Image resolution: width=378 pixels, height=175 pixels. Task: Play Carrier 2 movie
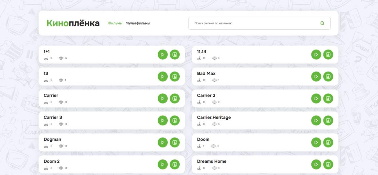click(316, 98)
